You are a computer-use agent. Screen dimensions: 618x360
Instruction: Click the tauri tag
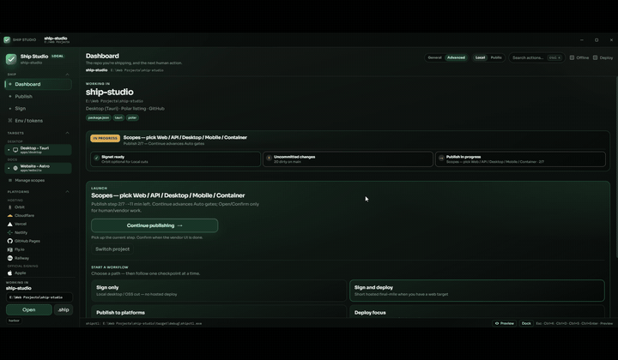tap(118, 117)
